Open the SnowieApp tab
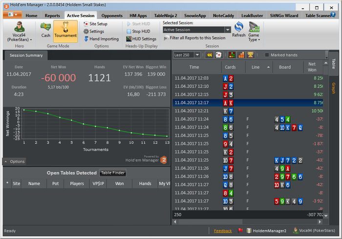342x239 pixels. [195, 16]
